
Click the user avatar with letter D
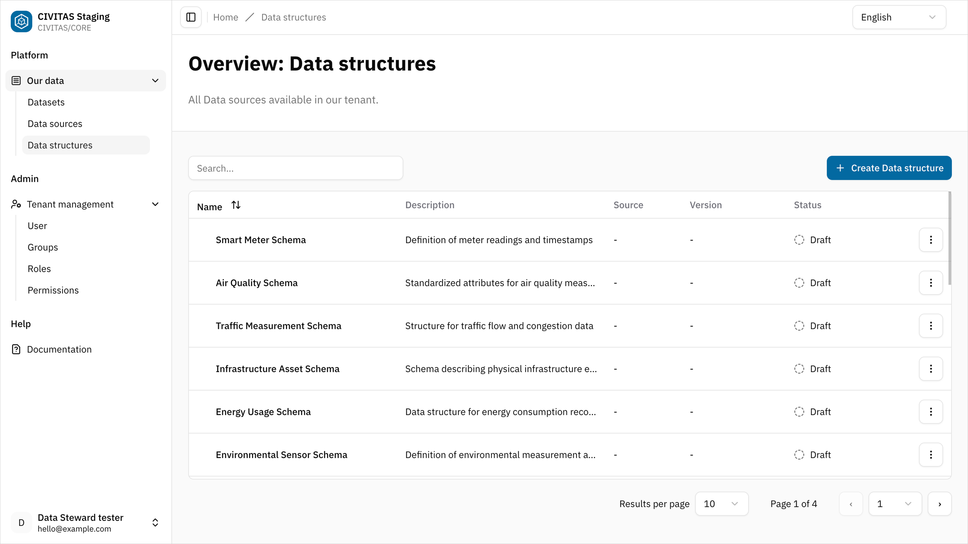(21, 522)
